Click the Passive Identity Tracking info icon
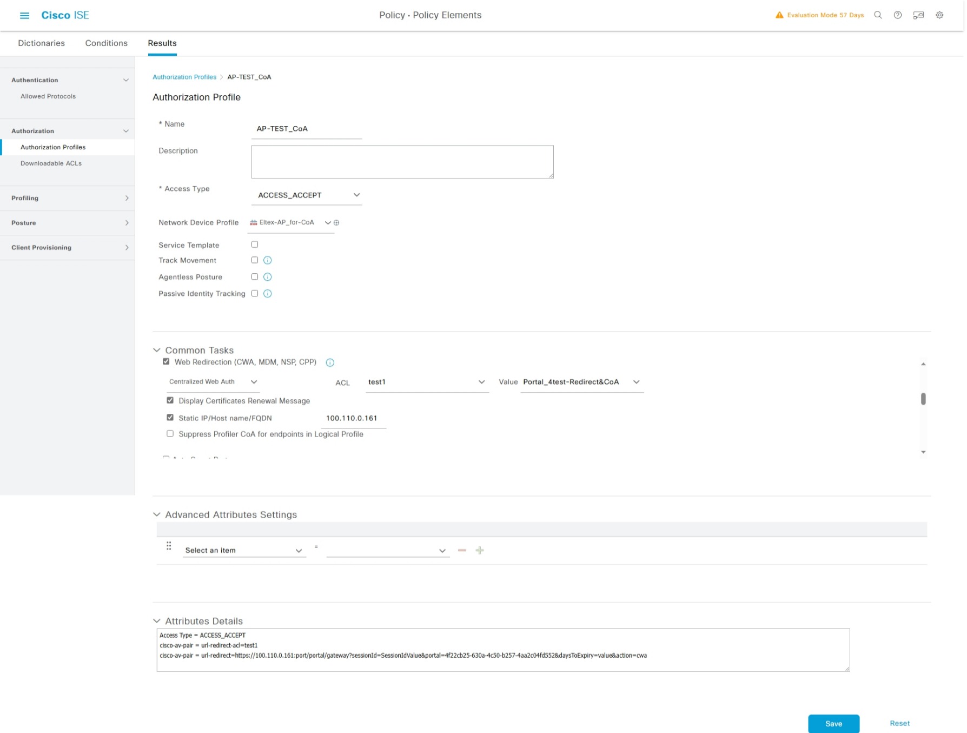The image size is (967, 733). click(267, 294)
